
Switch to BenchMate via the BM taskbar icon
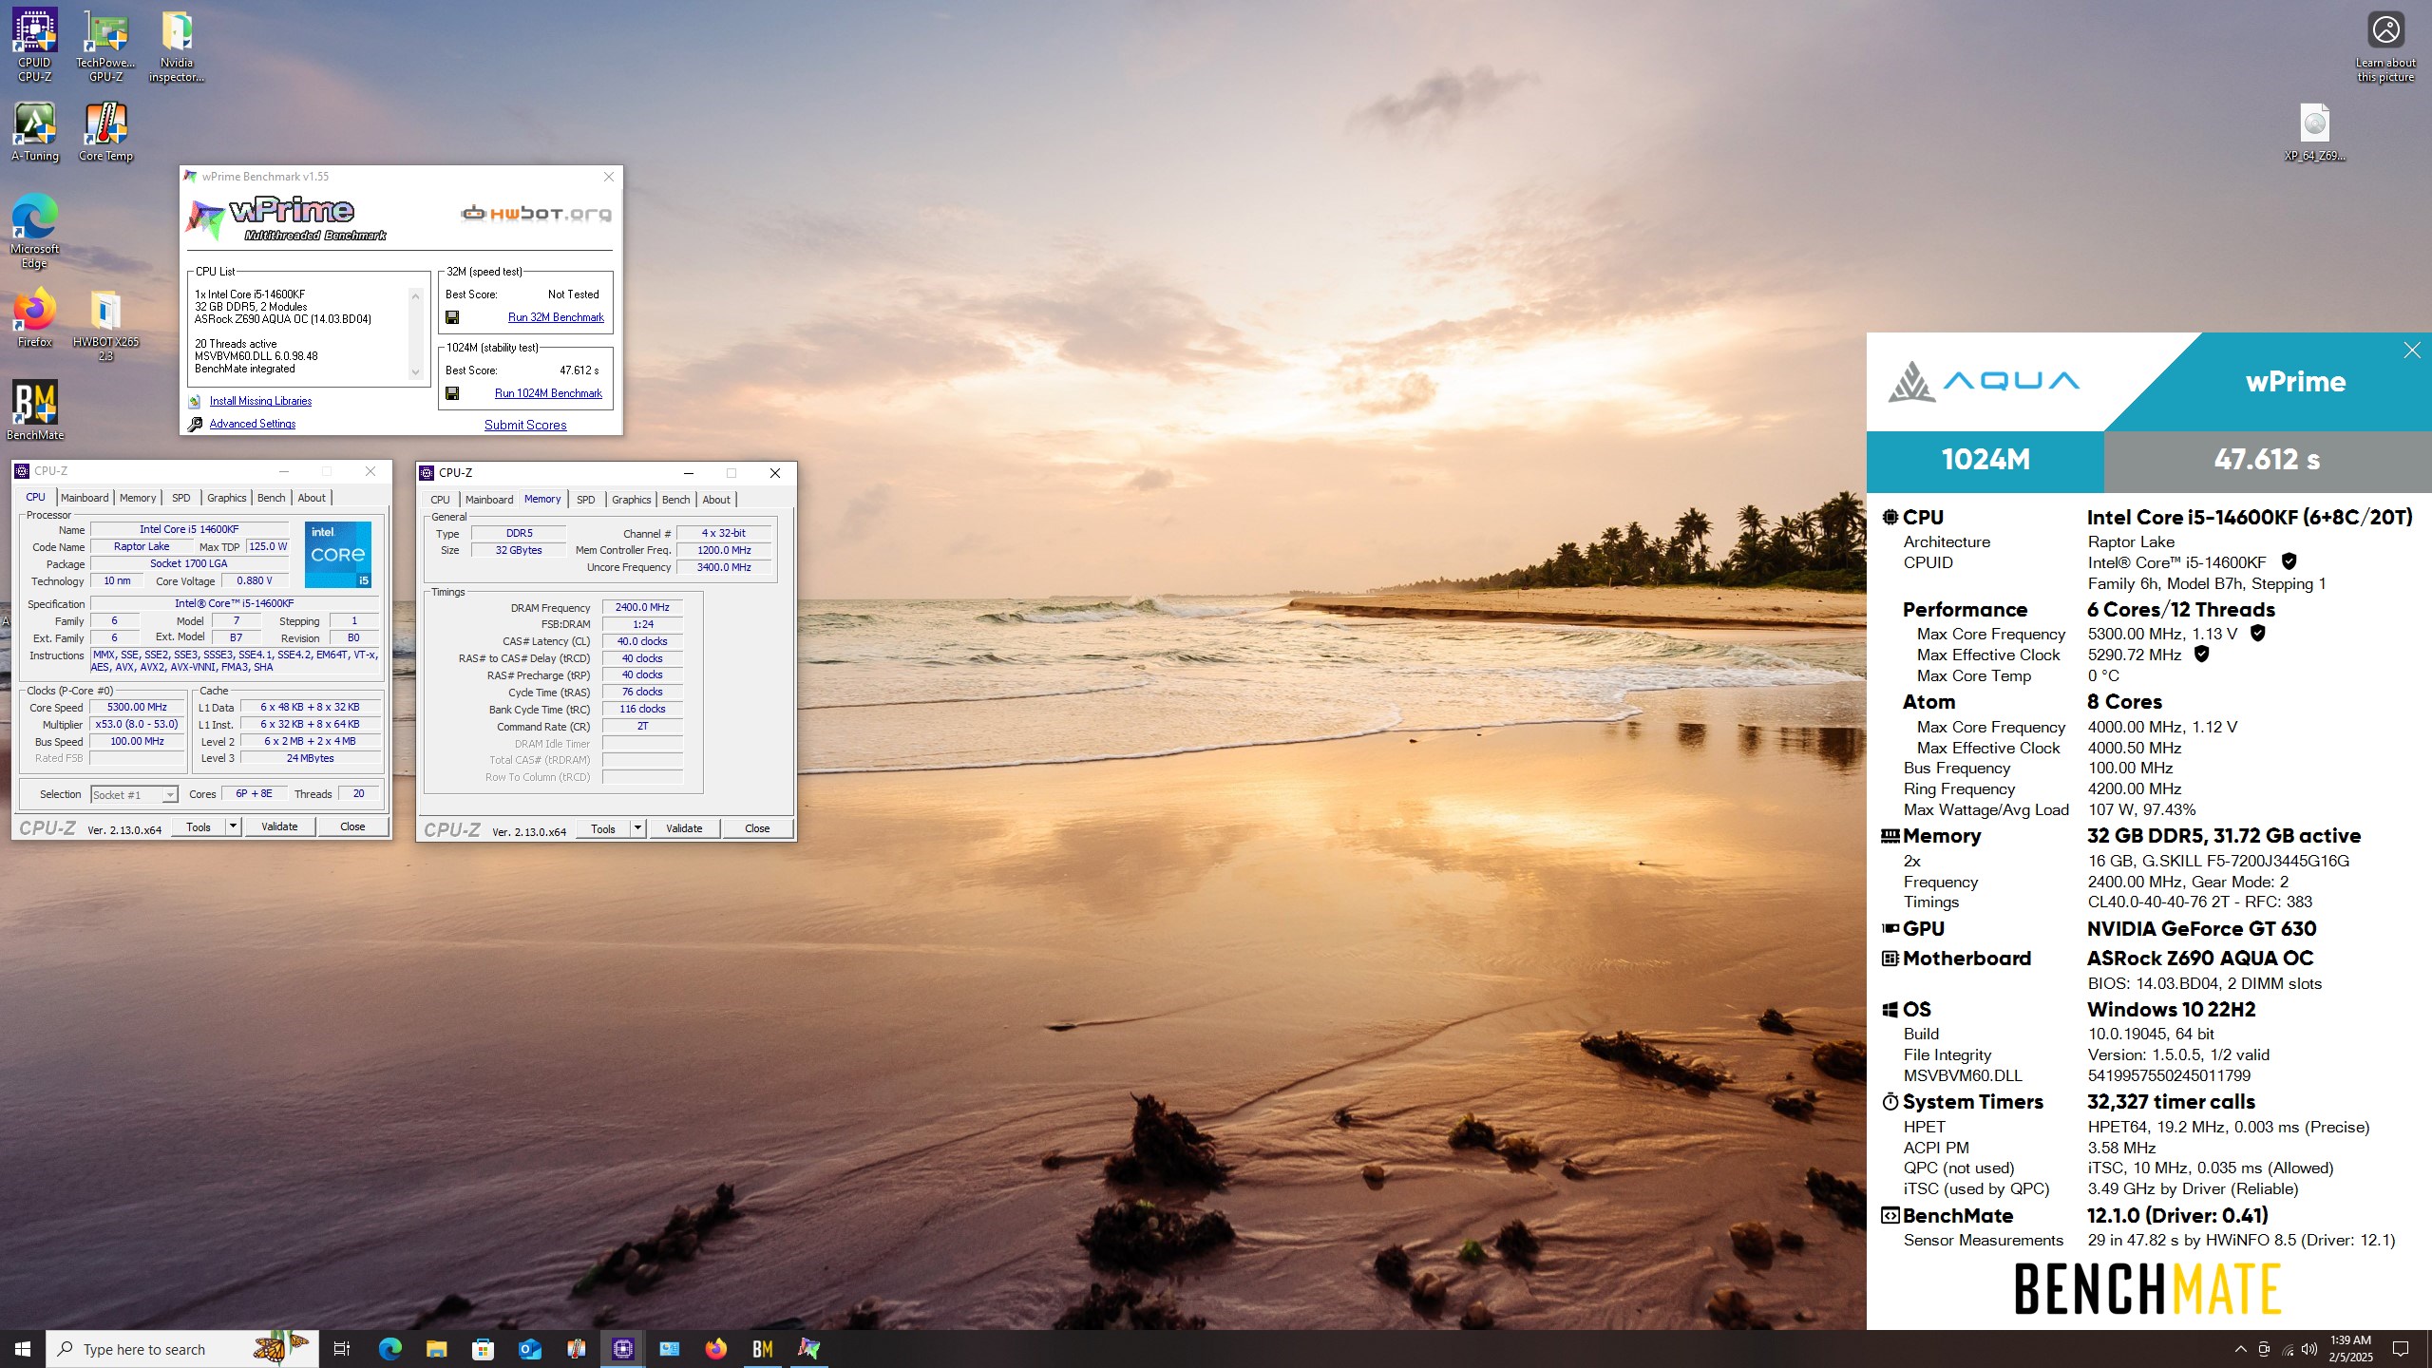(x=762, y=1349)
